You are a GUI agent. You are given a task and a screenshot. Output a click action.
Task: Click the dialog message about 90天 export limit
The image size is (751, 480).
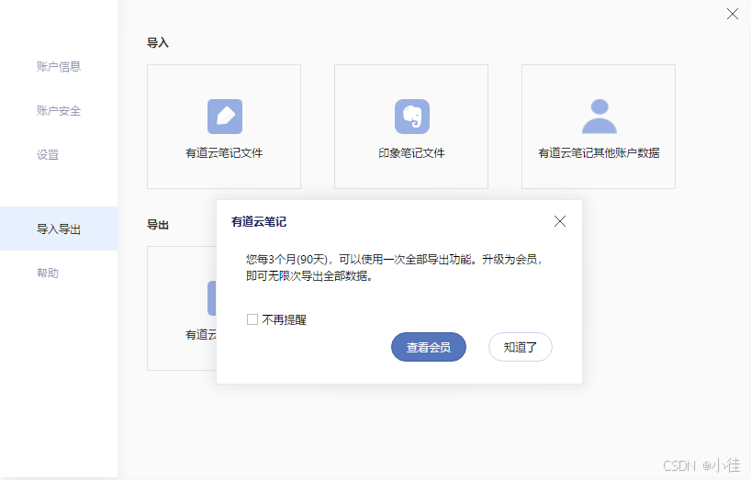(x=394, y=267)
